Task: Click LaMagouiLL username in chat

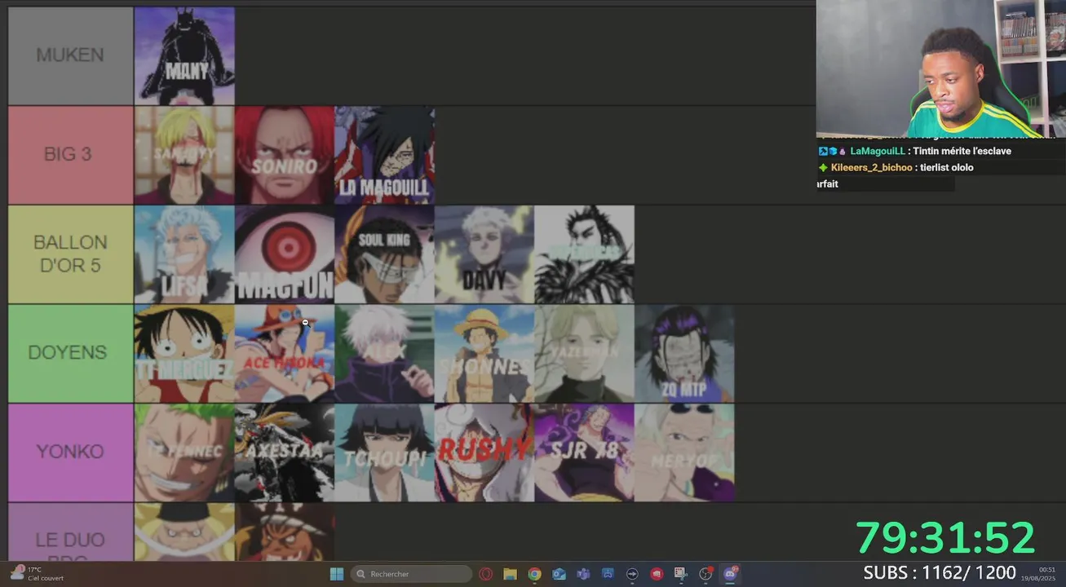Action: click(878, 152)
